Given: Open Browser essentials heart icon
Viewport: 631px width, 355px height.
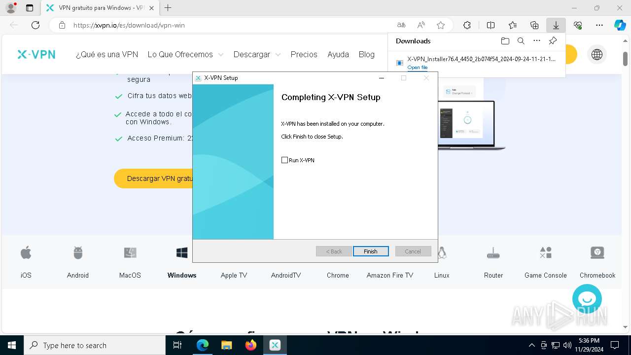Looking at the screenshot, I should click(578, 25).
